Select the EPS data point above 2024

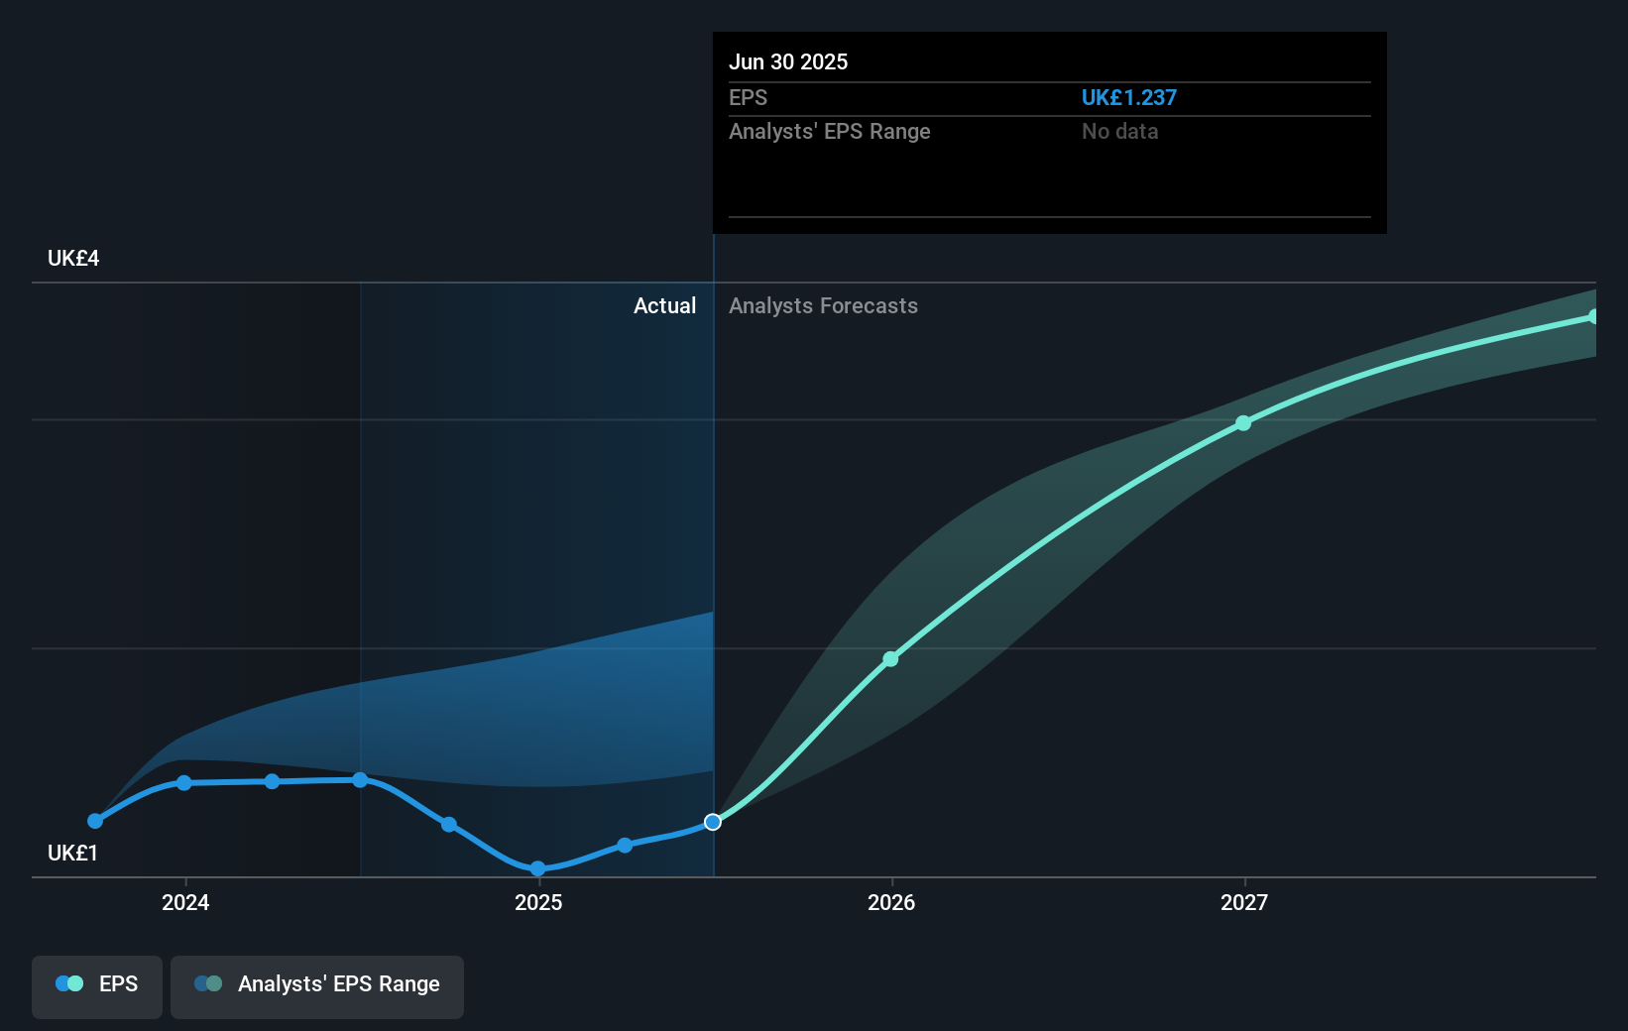[184, 783]
